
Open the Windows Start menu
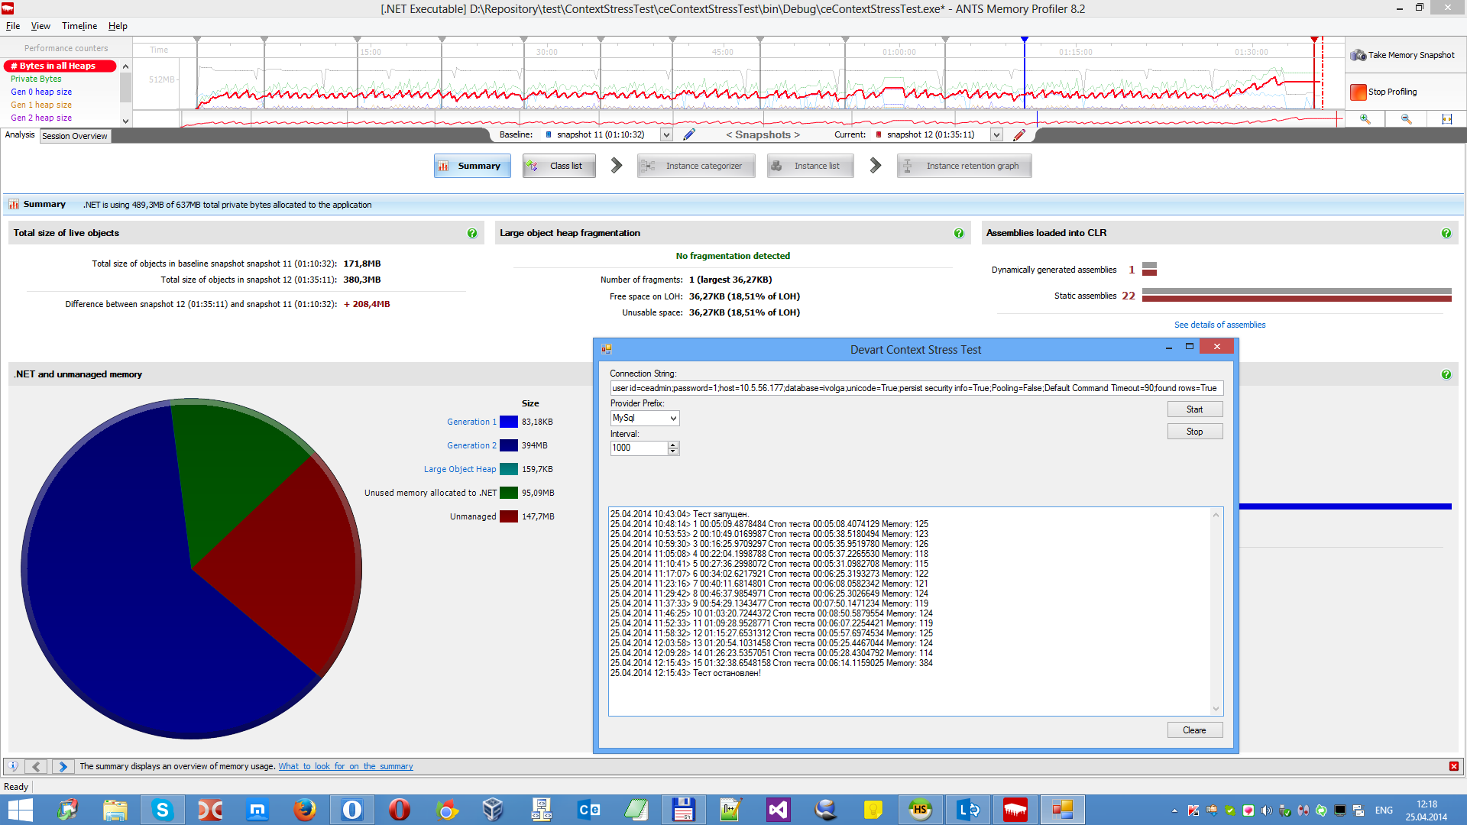[20, 810]
